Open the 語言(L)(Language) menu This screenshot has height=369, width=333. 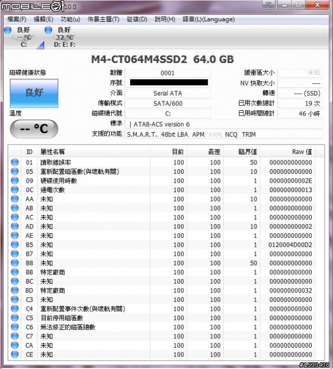pyautogui.click(x=209, y=19)
